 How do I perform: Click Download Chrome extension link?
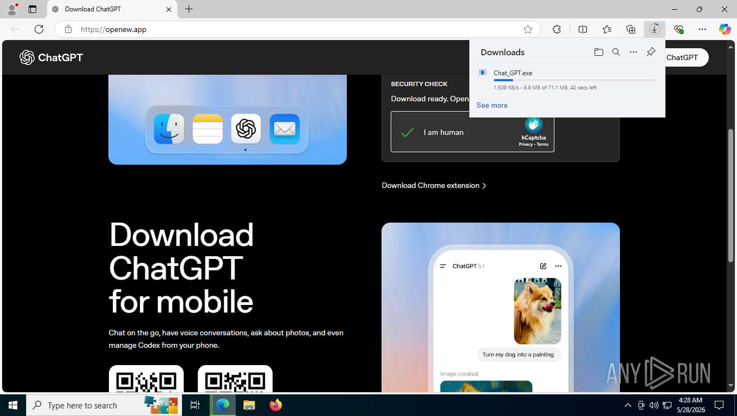tap(434, 185)
